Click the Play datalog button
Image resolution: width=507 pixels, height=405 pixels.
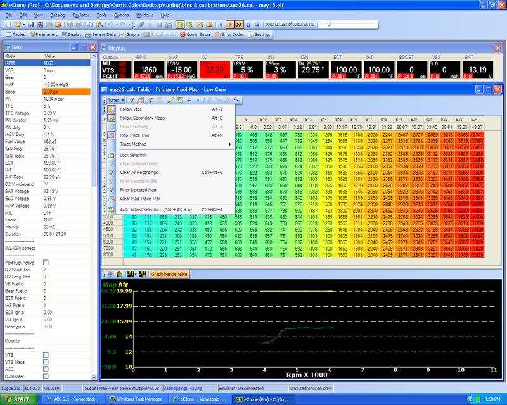(230, 25)
